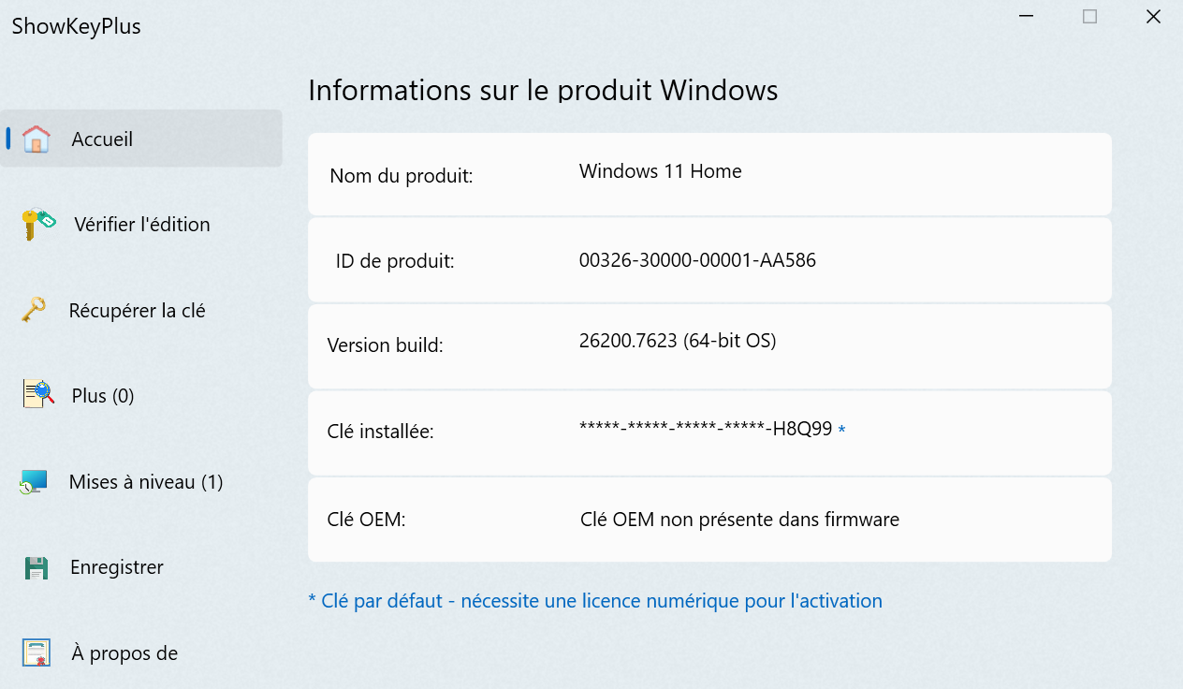
Task: Select the Windows 11 Home product name field
Action: pyautogui.click(x=660, y=170)
